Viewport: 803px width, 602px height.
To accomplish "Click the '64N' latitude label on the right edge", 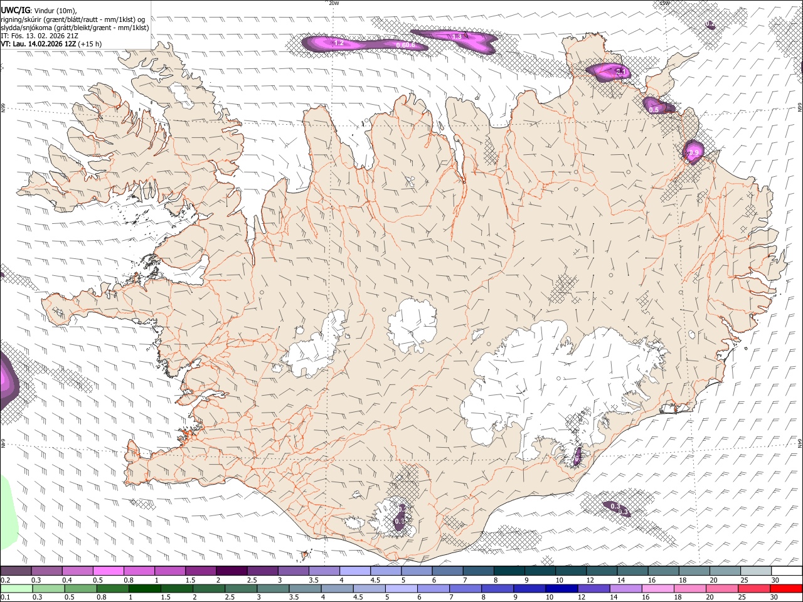I will tap(800, 443).
